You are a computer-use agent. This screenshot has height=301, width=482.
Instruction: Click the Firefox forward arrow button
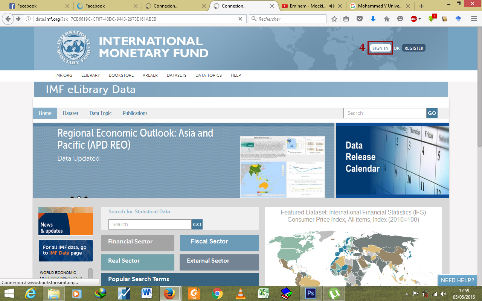(x=18, y=19)
